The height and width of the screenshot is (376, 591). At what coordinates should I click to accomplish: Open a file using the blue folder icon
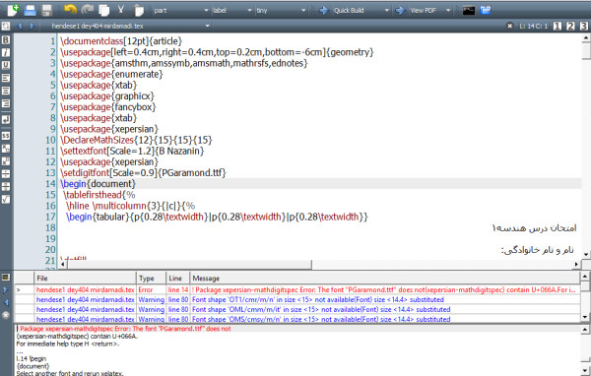(30, 10)
